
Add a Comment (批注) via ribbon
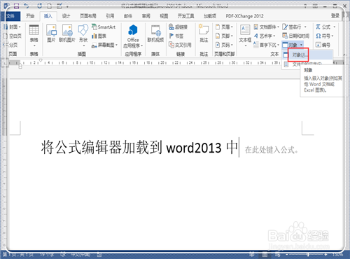(x=204, y=34)
